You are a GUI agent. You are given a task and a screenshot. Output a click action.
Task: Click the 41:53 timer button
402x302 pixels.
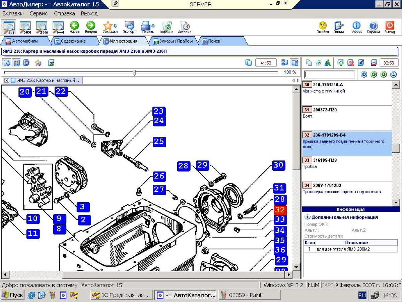pyautogui.click(x=266, y=63)
